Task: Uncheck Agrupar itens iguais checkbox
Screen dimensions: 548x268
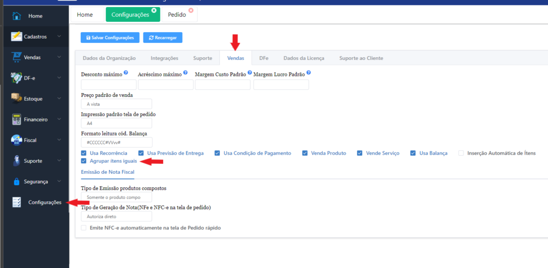Action: pyautogui.click(x=83, y=160)
